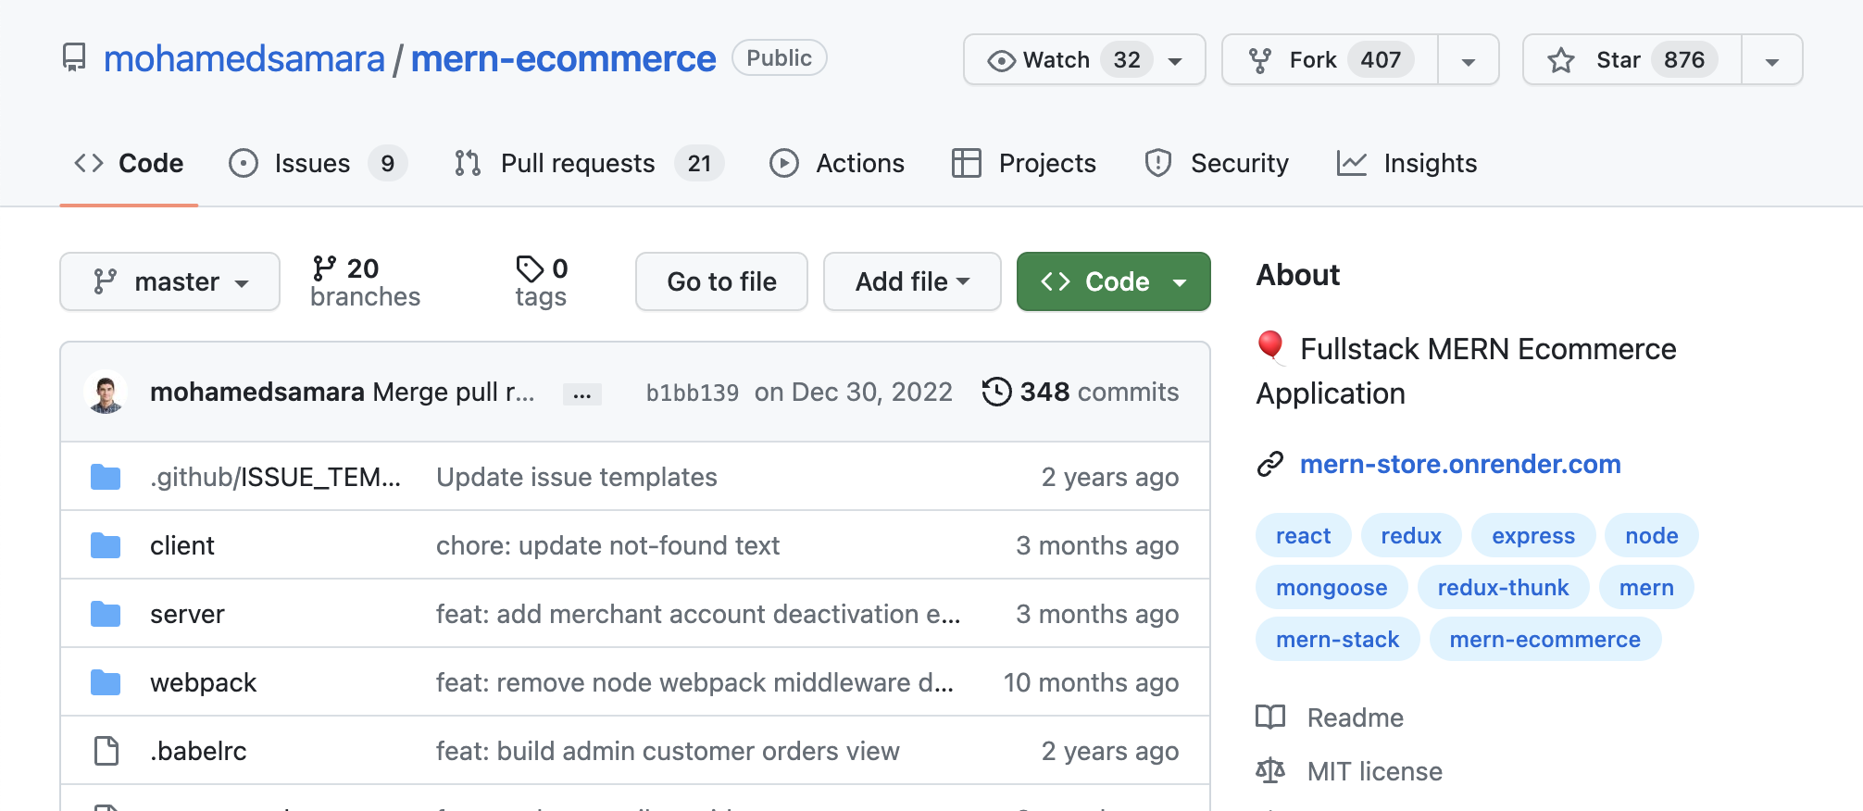
Task: Click the link chain icon beside website
Action: pyautogui.click(x=1270, y=464)
